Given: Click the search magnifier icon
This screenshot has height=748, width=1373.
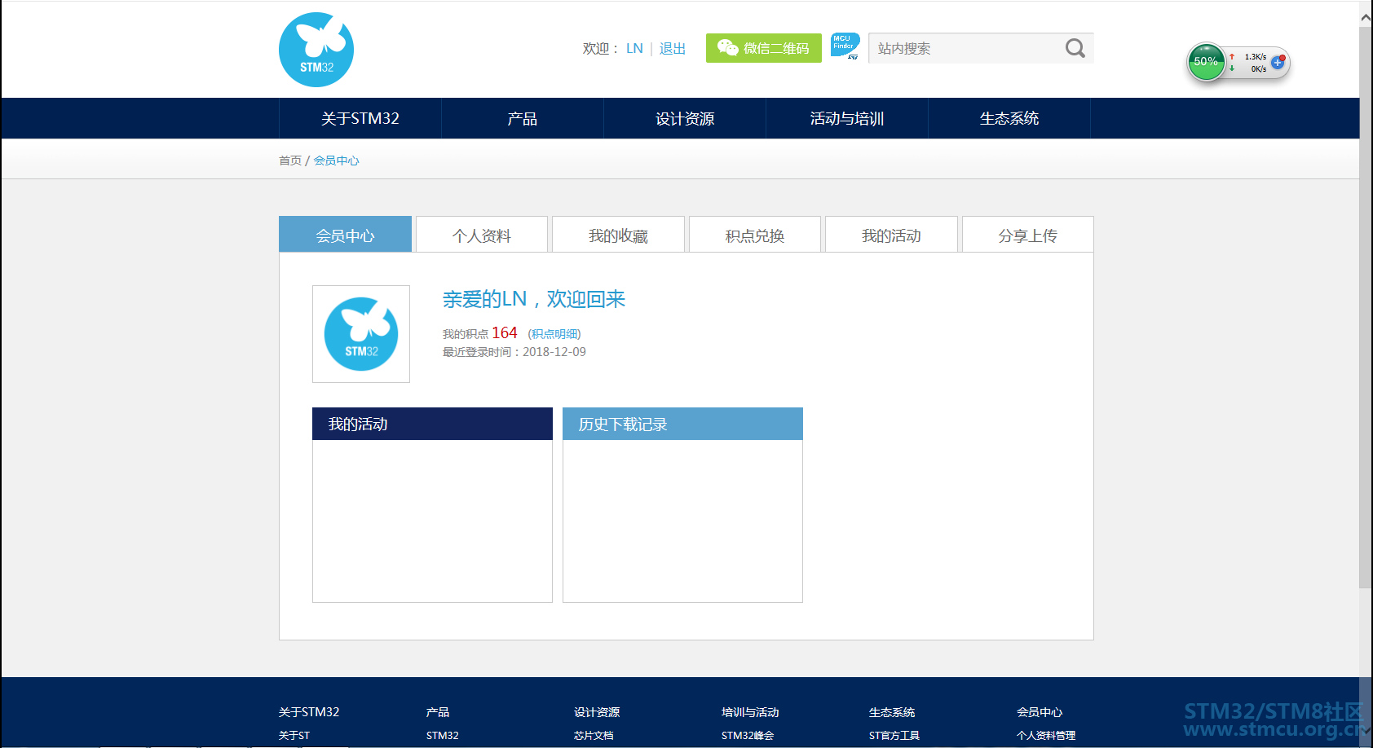Looking at the screenshot, I should coord(1075,48).
